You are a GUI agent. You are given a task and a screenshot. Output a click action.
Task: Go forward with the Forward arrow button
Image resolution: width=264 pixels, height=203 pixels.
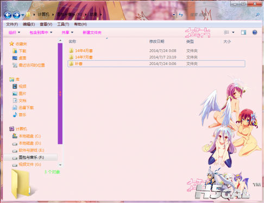pos(16,15)
